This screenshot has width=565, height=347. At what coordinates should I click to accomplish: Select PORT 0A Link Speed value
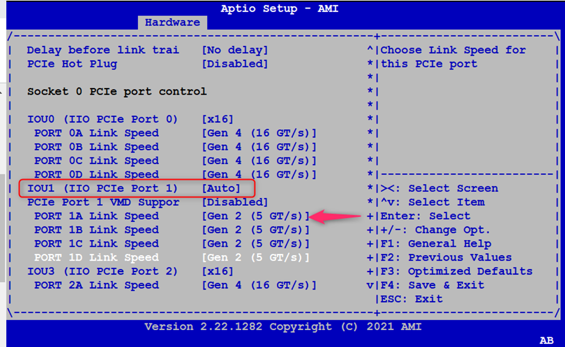point(258,133)
